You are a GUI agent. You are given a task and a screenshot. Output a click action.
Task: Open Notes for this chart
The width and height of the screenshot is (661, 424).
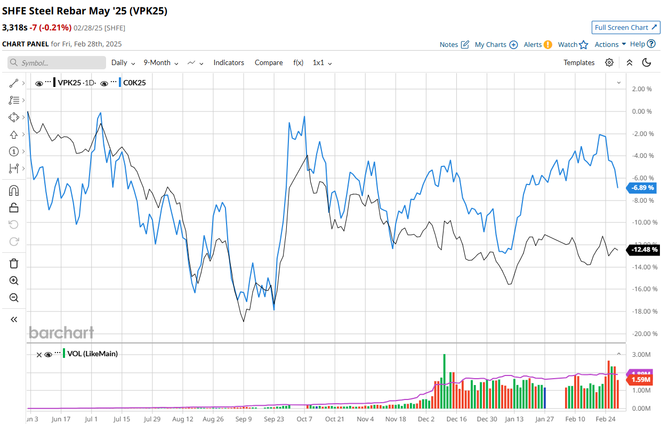coord(454,45)
